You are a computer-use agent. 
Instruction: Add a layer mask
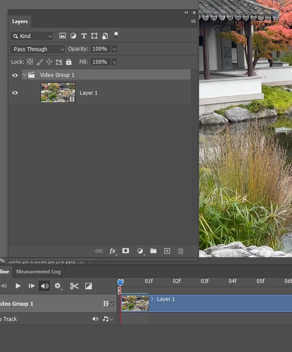125,251
